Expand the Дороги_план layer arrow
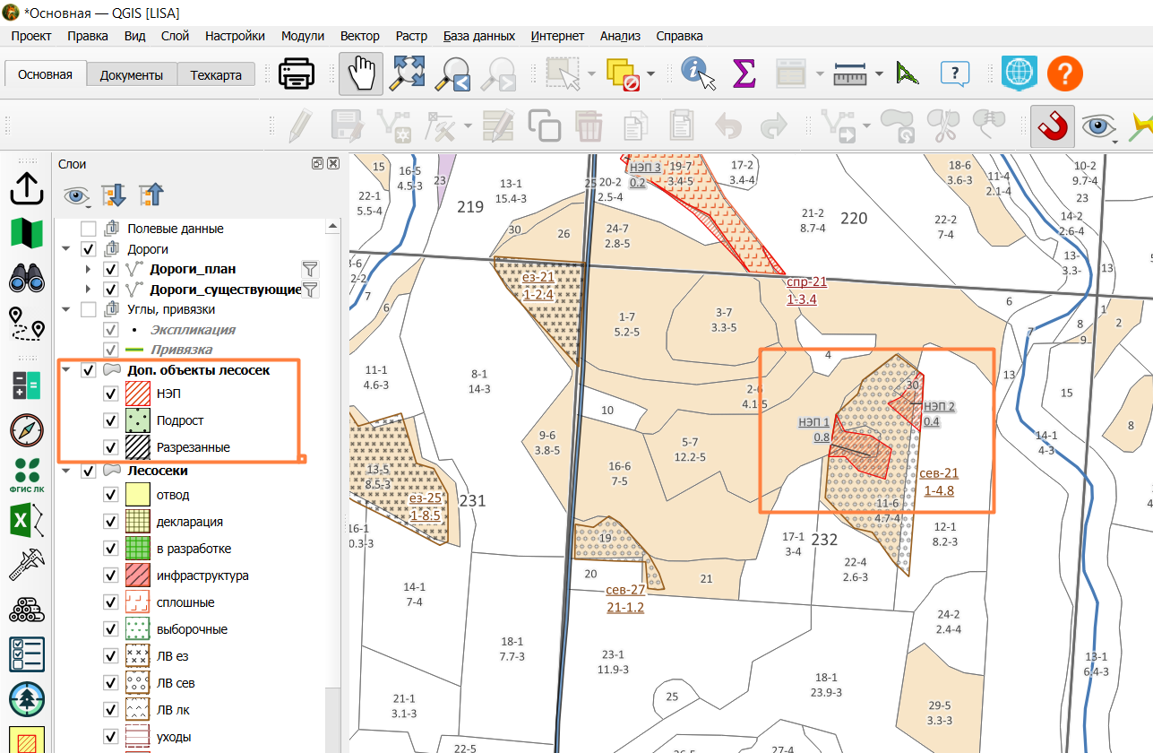 coord(88,269)
